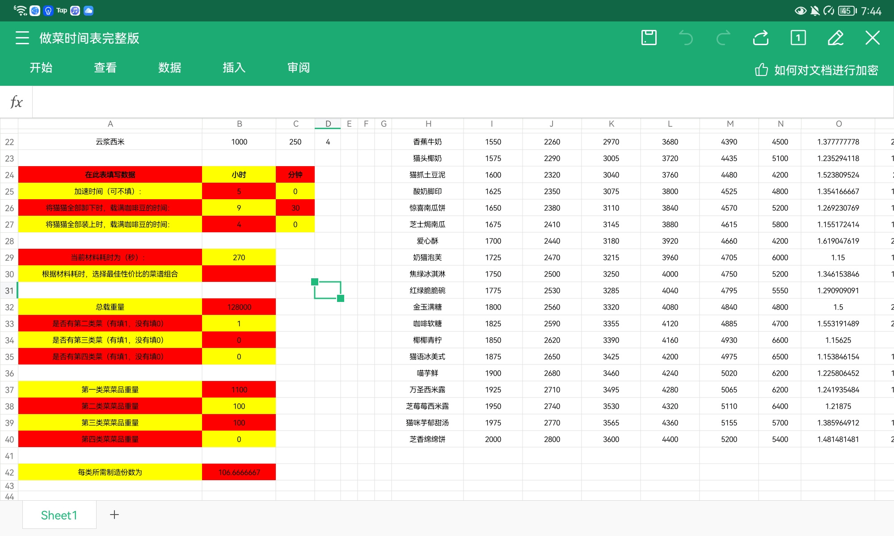
Task: Select the cell with value 270
Action: tap(239, 257)
